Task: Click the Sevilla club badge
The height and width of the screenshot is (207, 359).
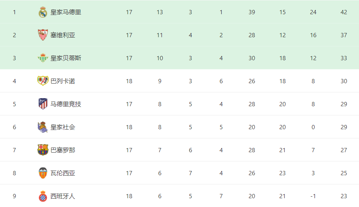Action: coord(43,35)
